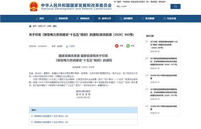Click the printer icon
Image resolution: width=201 pixels, height=129 pixels.
pos(67,46)
